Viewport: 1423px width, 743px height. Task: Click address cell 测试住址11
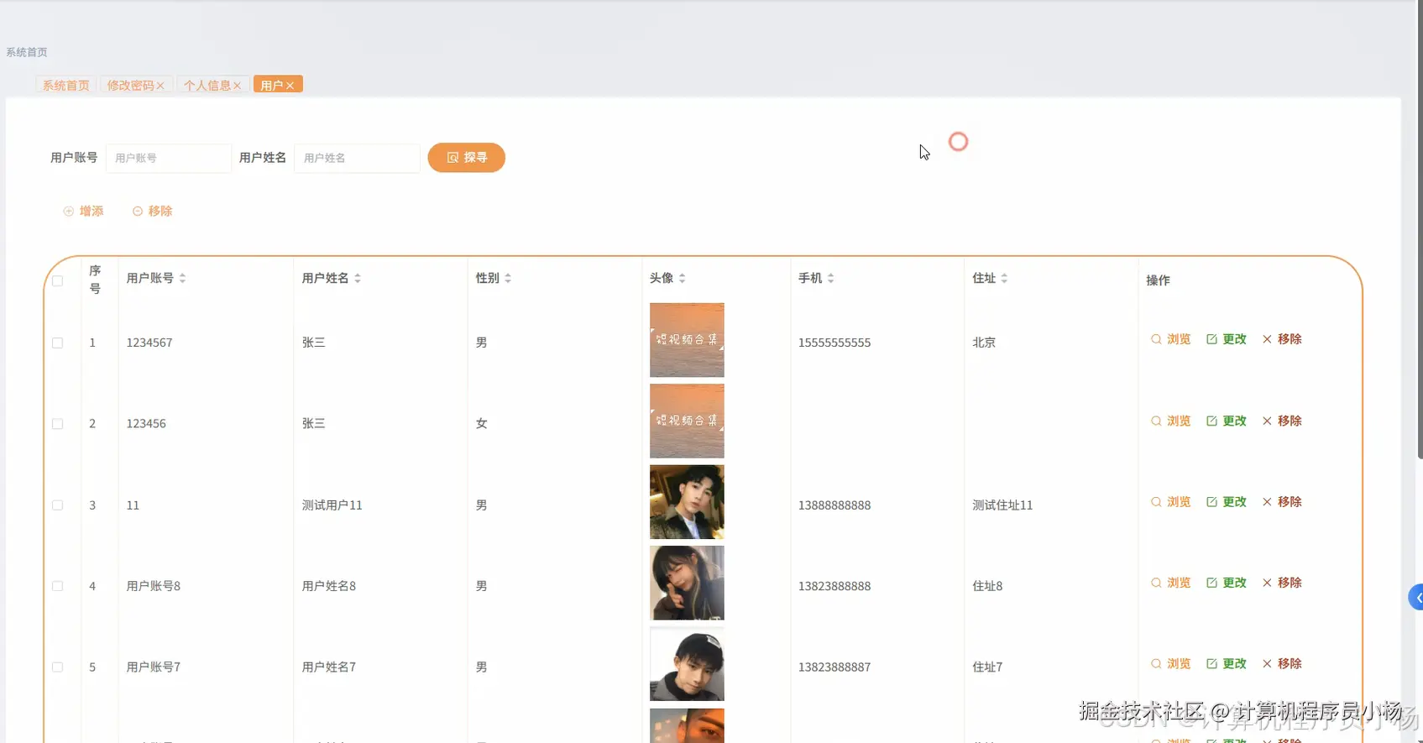pyautogui.click(x=1002, y=505)
